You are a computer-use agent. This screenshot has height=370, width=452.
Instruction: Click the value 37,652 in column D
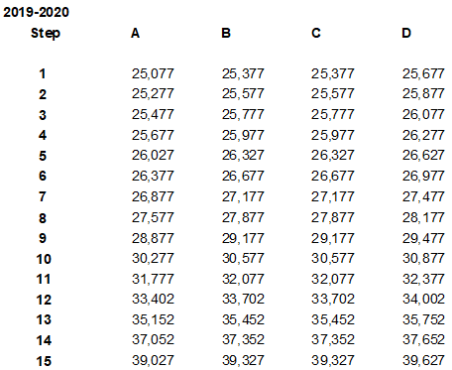click(423, 339)
